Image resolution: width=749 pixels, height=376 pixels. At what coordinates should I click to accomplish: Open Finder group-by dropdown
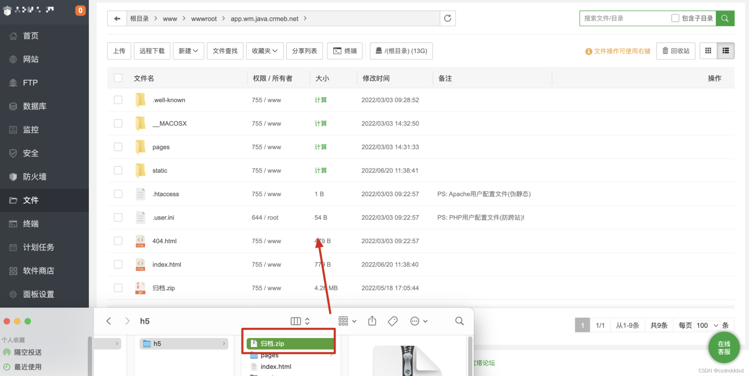(347, 321)
